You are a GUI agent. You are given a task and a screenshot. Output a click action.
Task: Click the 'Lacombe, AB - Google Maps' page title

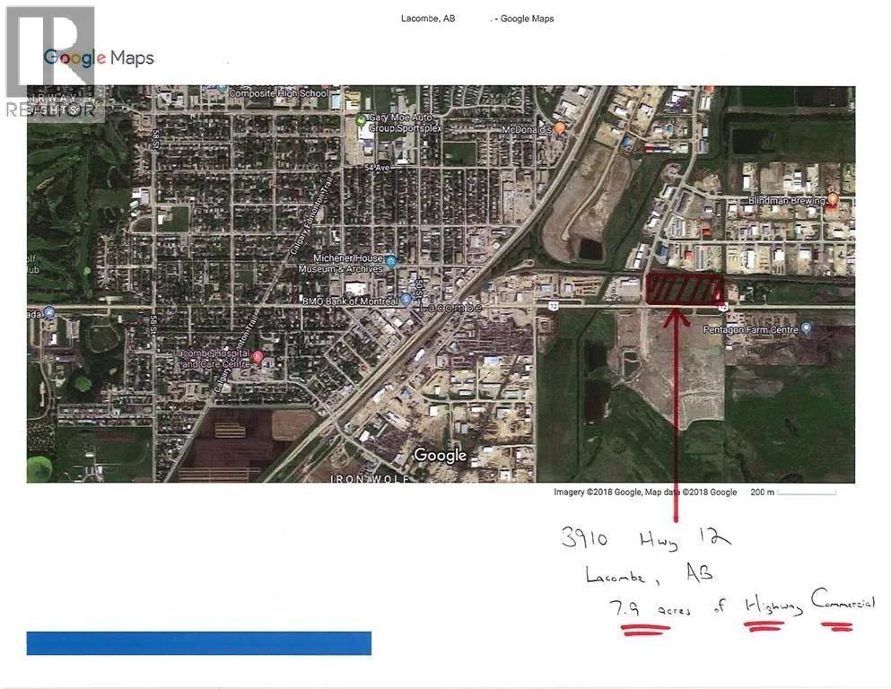pyautogui.click(x=476, y=19)
